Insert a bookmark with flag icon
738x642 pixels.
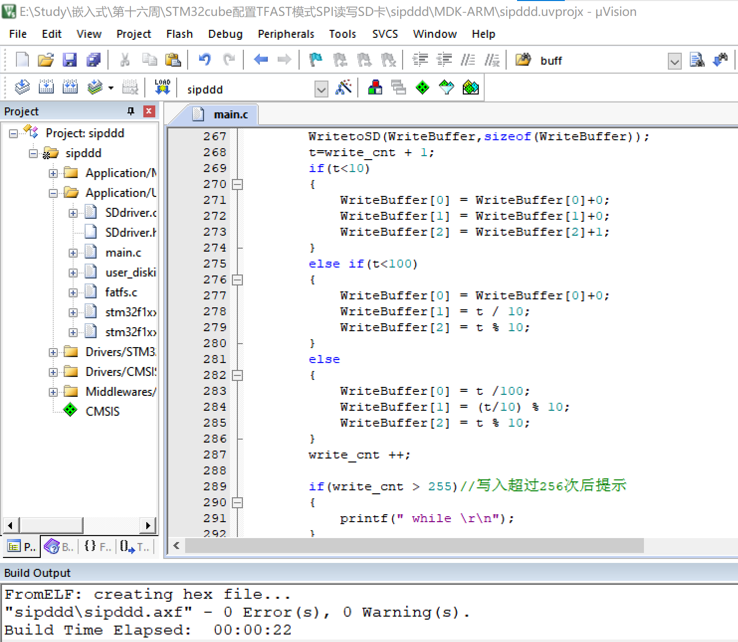316,60
